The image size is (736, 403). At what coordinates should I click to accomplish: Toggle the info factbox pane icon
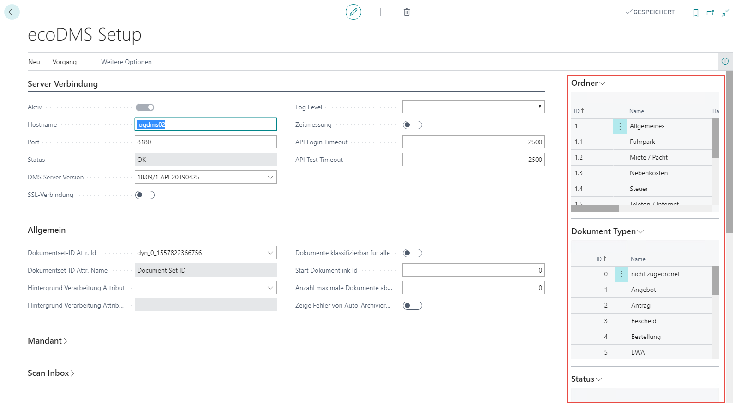(725, 61)
